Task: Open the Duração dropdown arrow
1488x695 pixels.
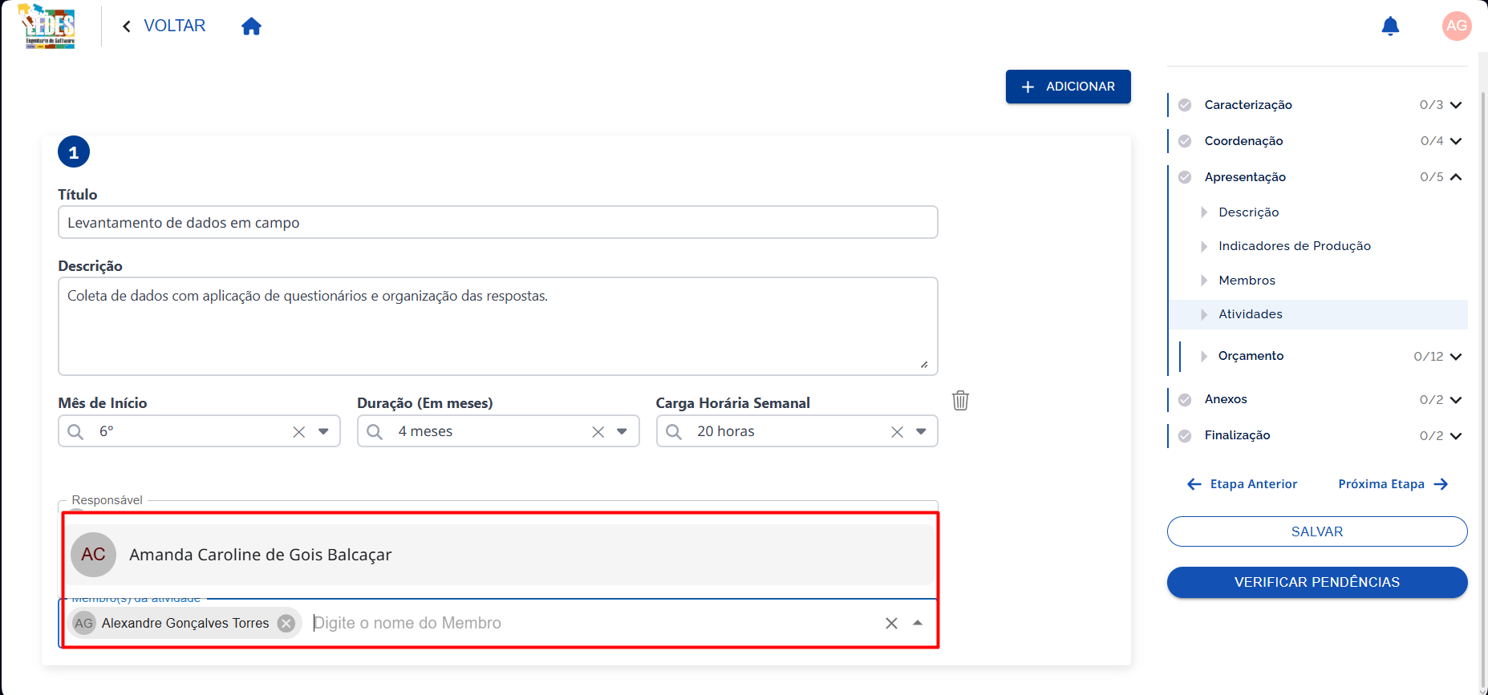Action: point(622,431)
